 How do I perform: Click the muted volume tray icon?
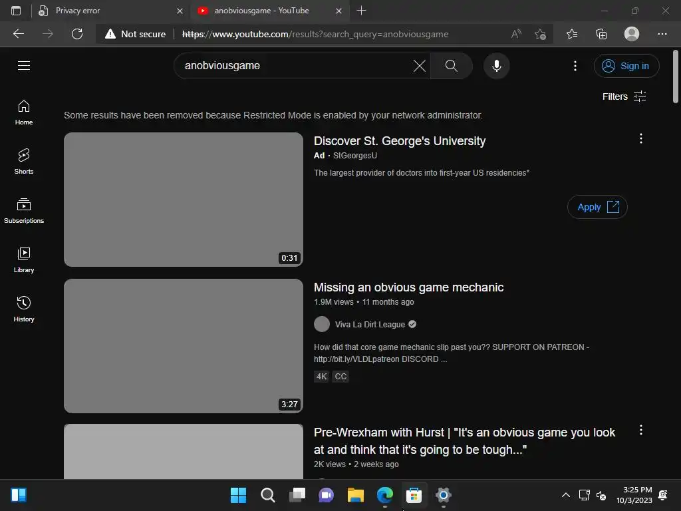[x=601, y=495]
